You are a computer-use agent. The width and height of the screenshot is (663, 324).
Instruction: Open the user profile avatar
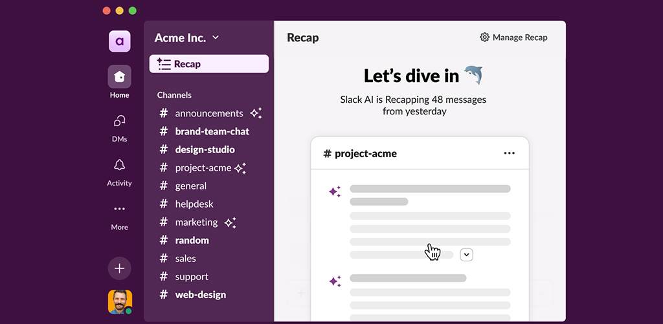click(120, 301)
